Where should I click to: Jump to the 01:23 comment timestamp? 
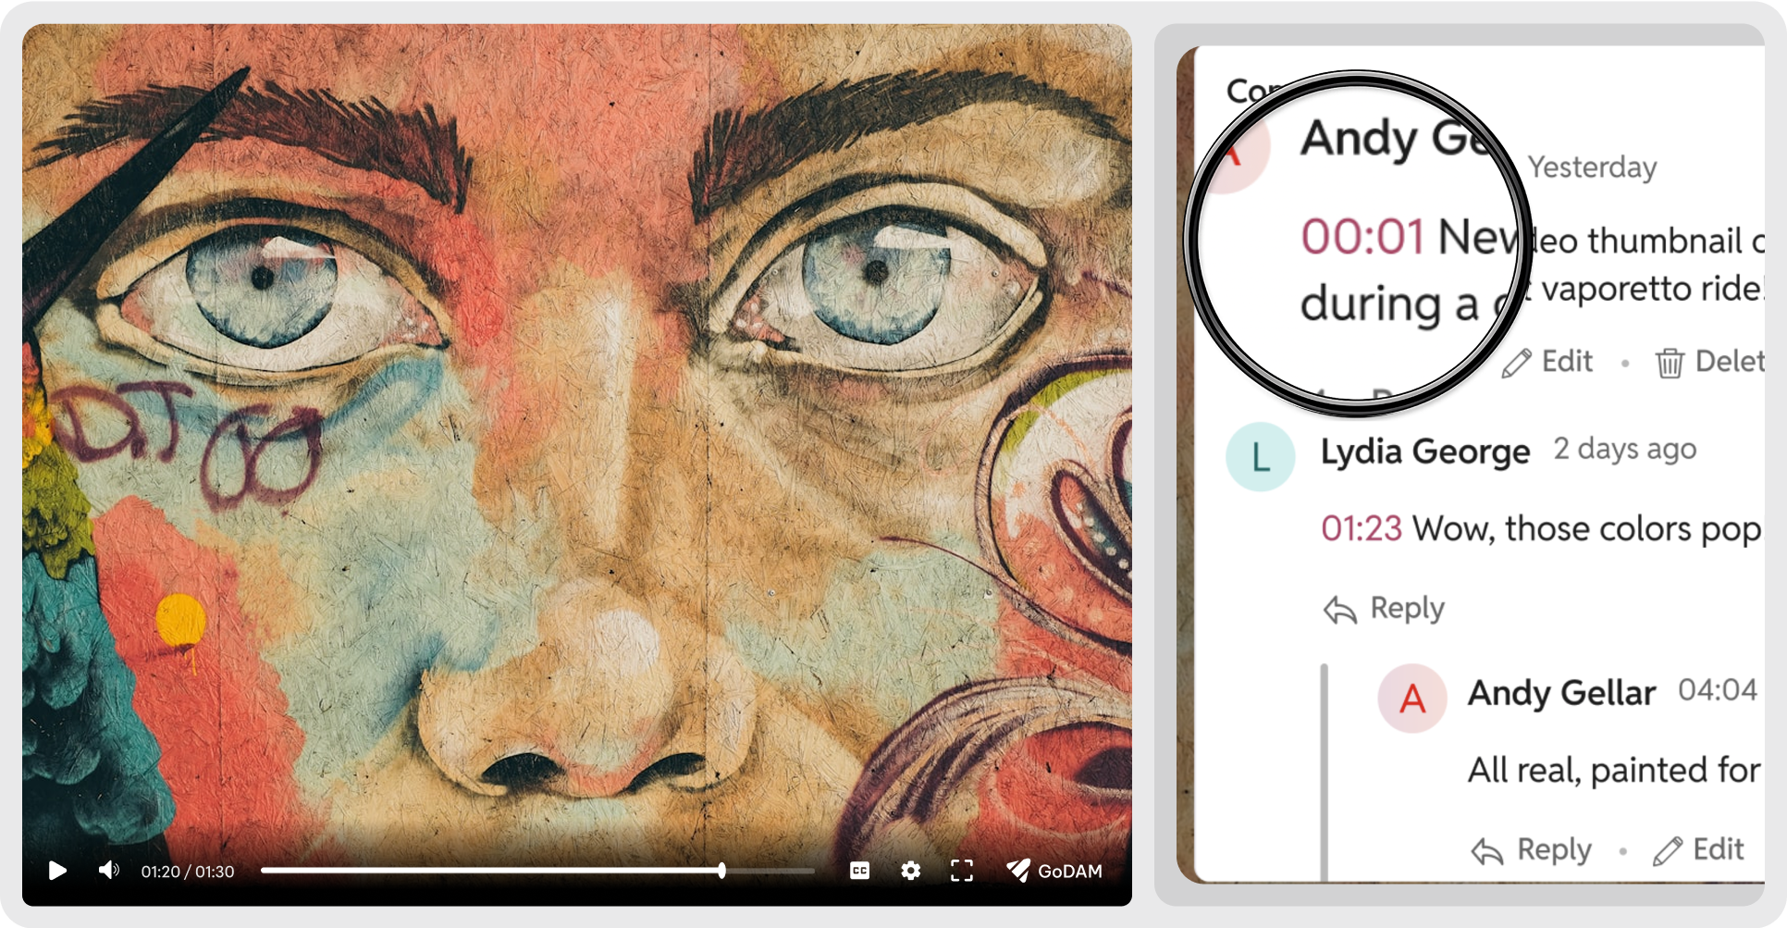[1362, 528]
